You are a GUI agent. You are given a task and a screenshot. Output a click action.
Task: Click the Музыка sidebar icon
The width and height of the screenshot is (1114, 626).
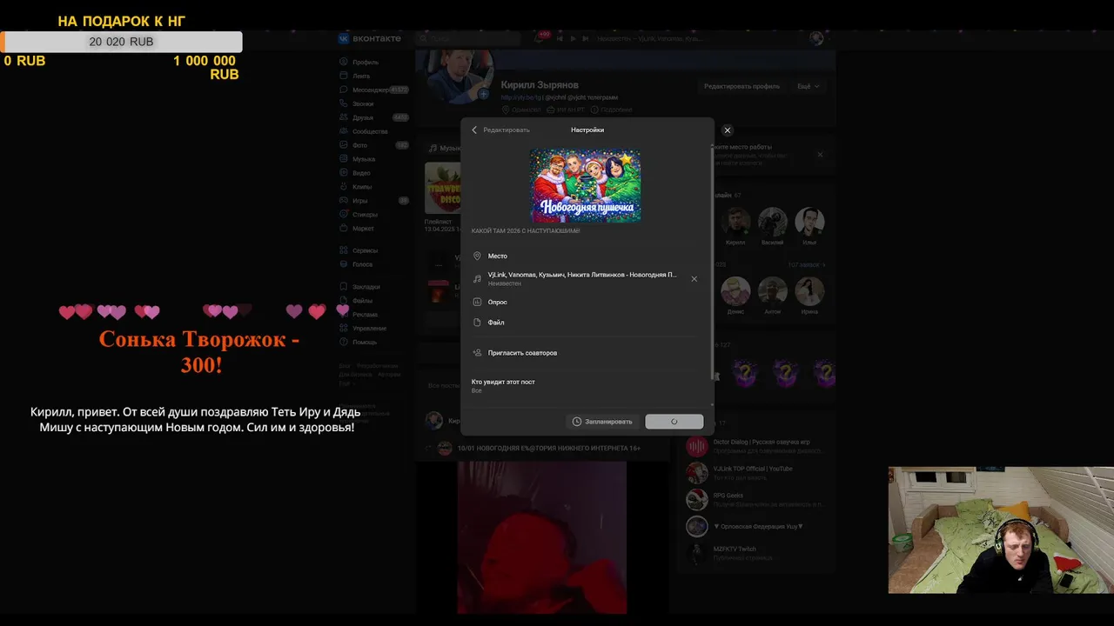tap(345, 159)
